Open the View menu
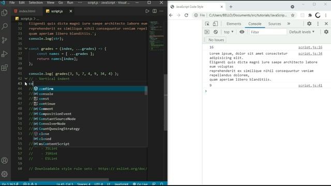Image resolution: width=331 pixels, height=186 pixels. tap(51, 3)
